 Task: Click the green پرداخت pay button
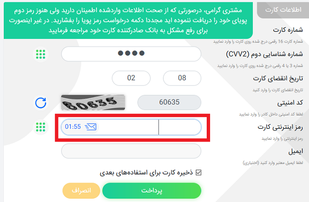[x=152, y=191]
